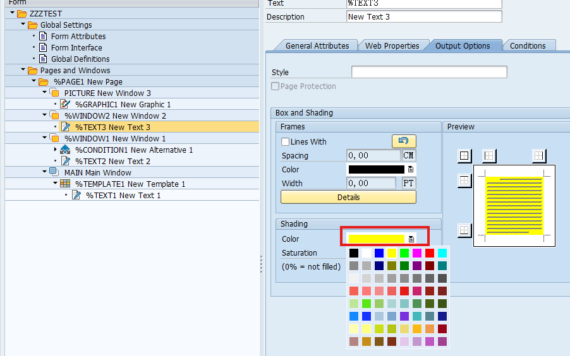
Task: Toggle the Page Protection checkbox
Action: (275, 86)
